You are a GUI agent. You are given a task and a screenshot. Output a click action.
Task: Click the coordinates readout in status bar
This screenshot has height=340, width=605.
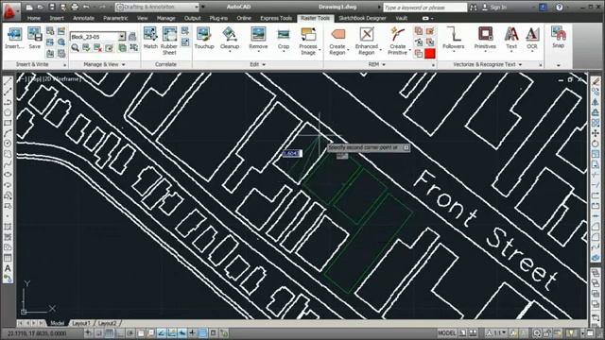point(37,333)
